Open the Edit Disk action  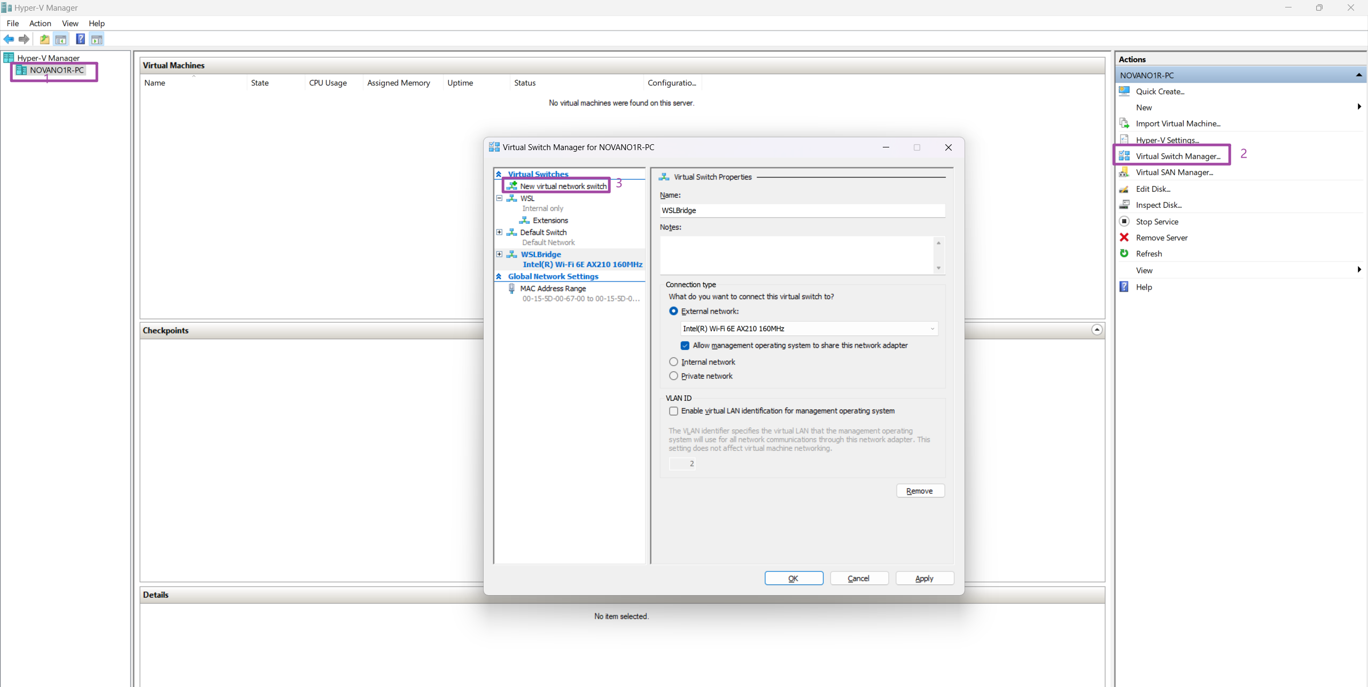[x=1153, y=189]
